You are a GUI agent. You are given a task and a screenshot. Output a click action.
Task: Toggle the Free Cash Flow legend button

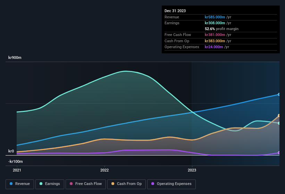[x=86, y=184]
